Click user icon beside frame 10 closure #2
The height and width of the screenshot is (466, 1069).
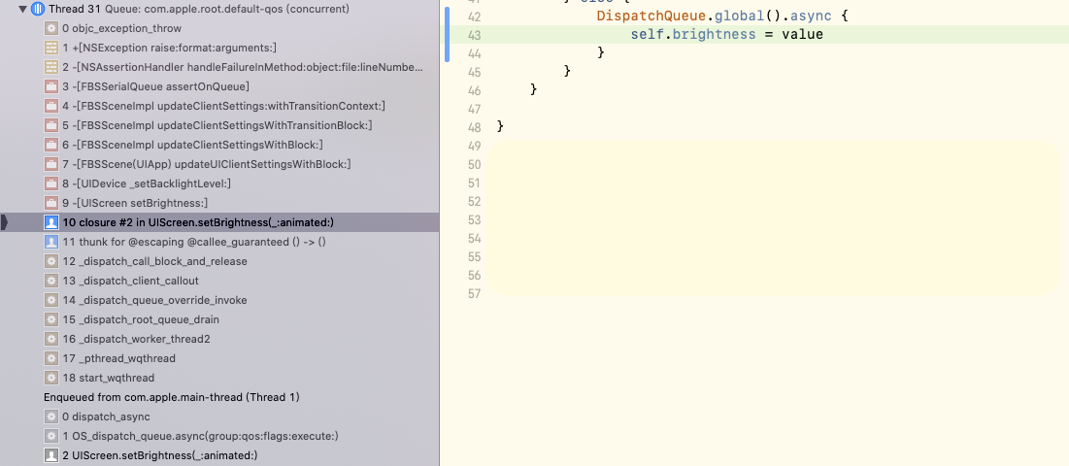[x=51, y=222]
